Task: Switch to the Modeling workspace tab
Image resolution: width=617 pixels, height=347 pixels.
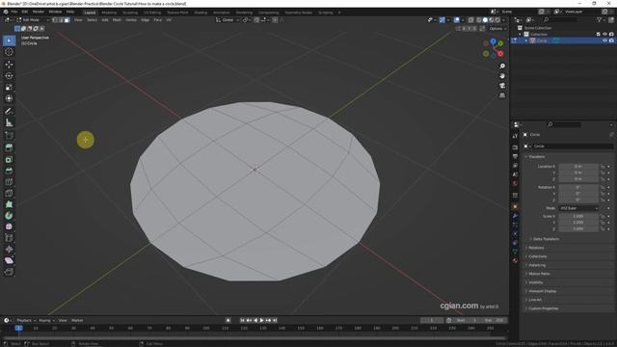Action: point(109,13)
